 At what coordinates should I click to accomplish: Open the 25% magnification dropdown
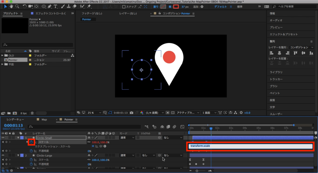tap(94, 113)
